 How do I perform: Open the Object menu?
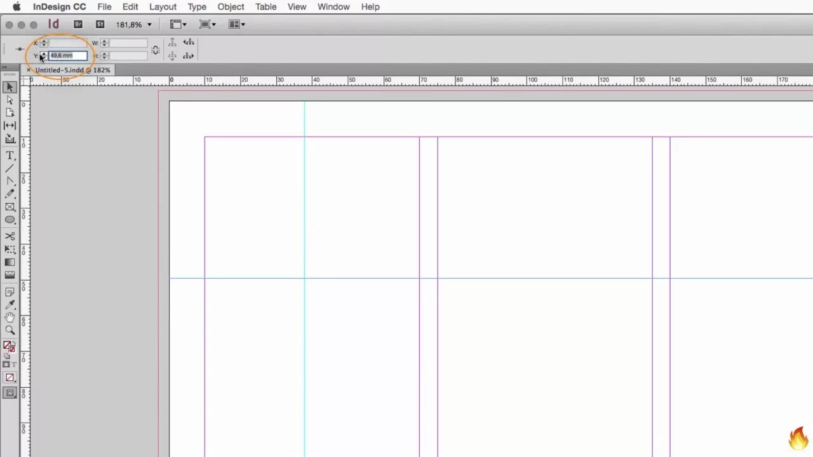coord(231,6)
